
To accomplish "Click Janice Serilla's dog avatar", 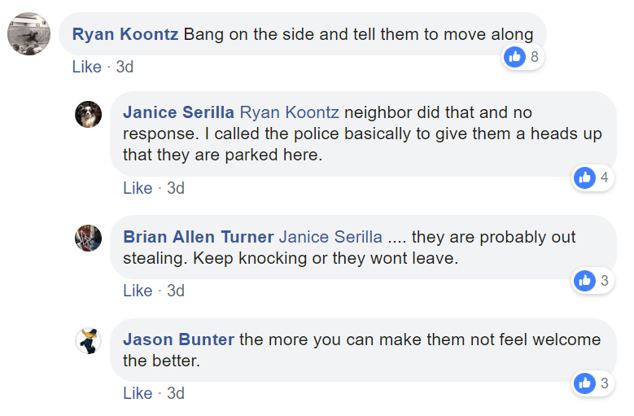I will pos(89,114).
